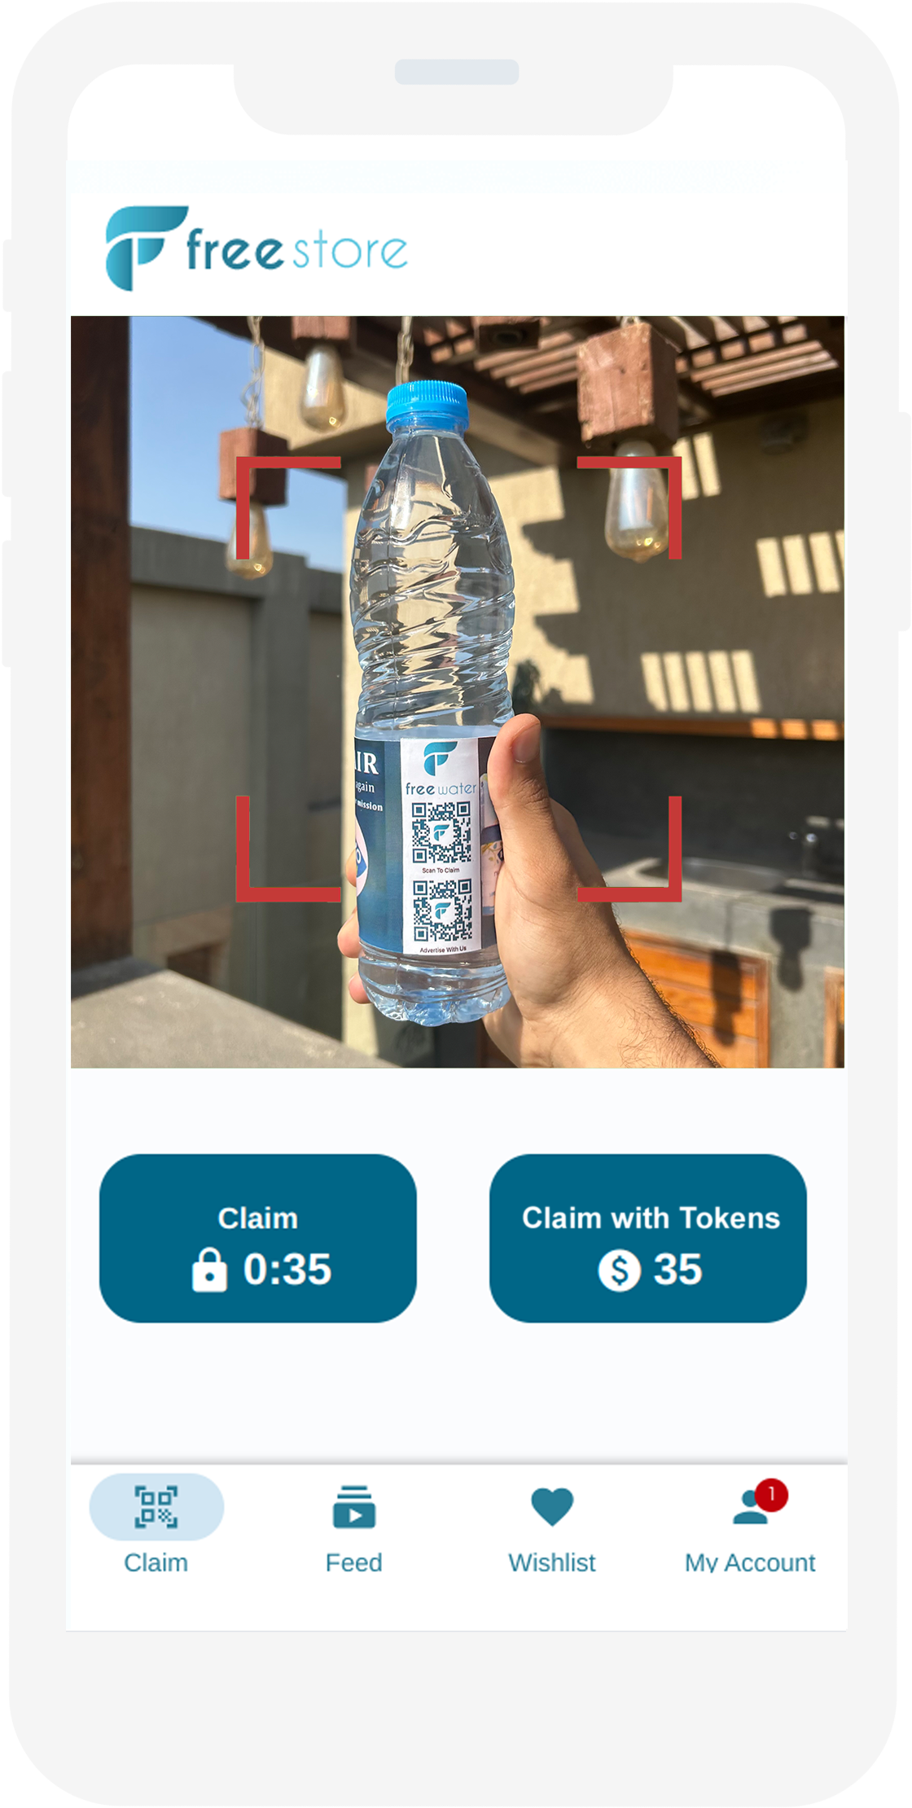Claim with Tokens for 35
Viewport: 912px width, 1808px height.
(x=648, y=1238)
